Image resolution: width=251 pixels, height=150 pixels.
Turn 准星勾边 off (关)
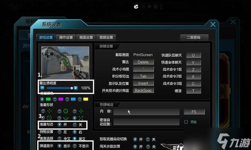(x=74, y=124)
